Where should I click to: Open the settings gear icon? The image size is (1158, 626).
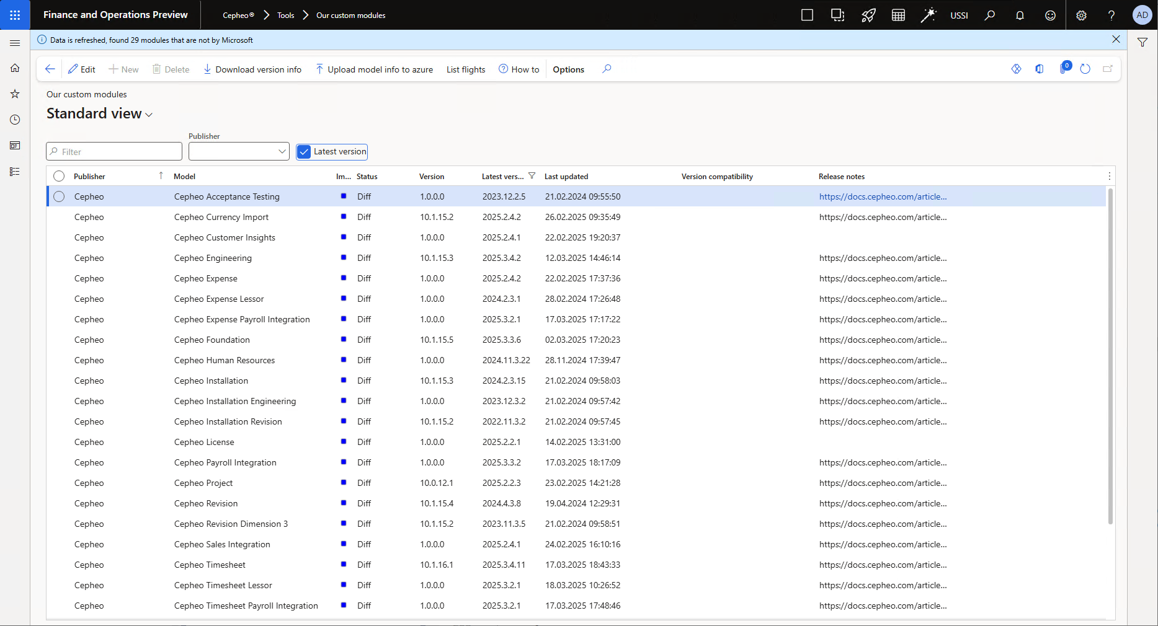tap(1081, 15)
